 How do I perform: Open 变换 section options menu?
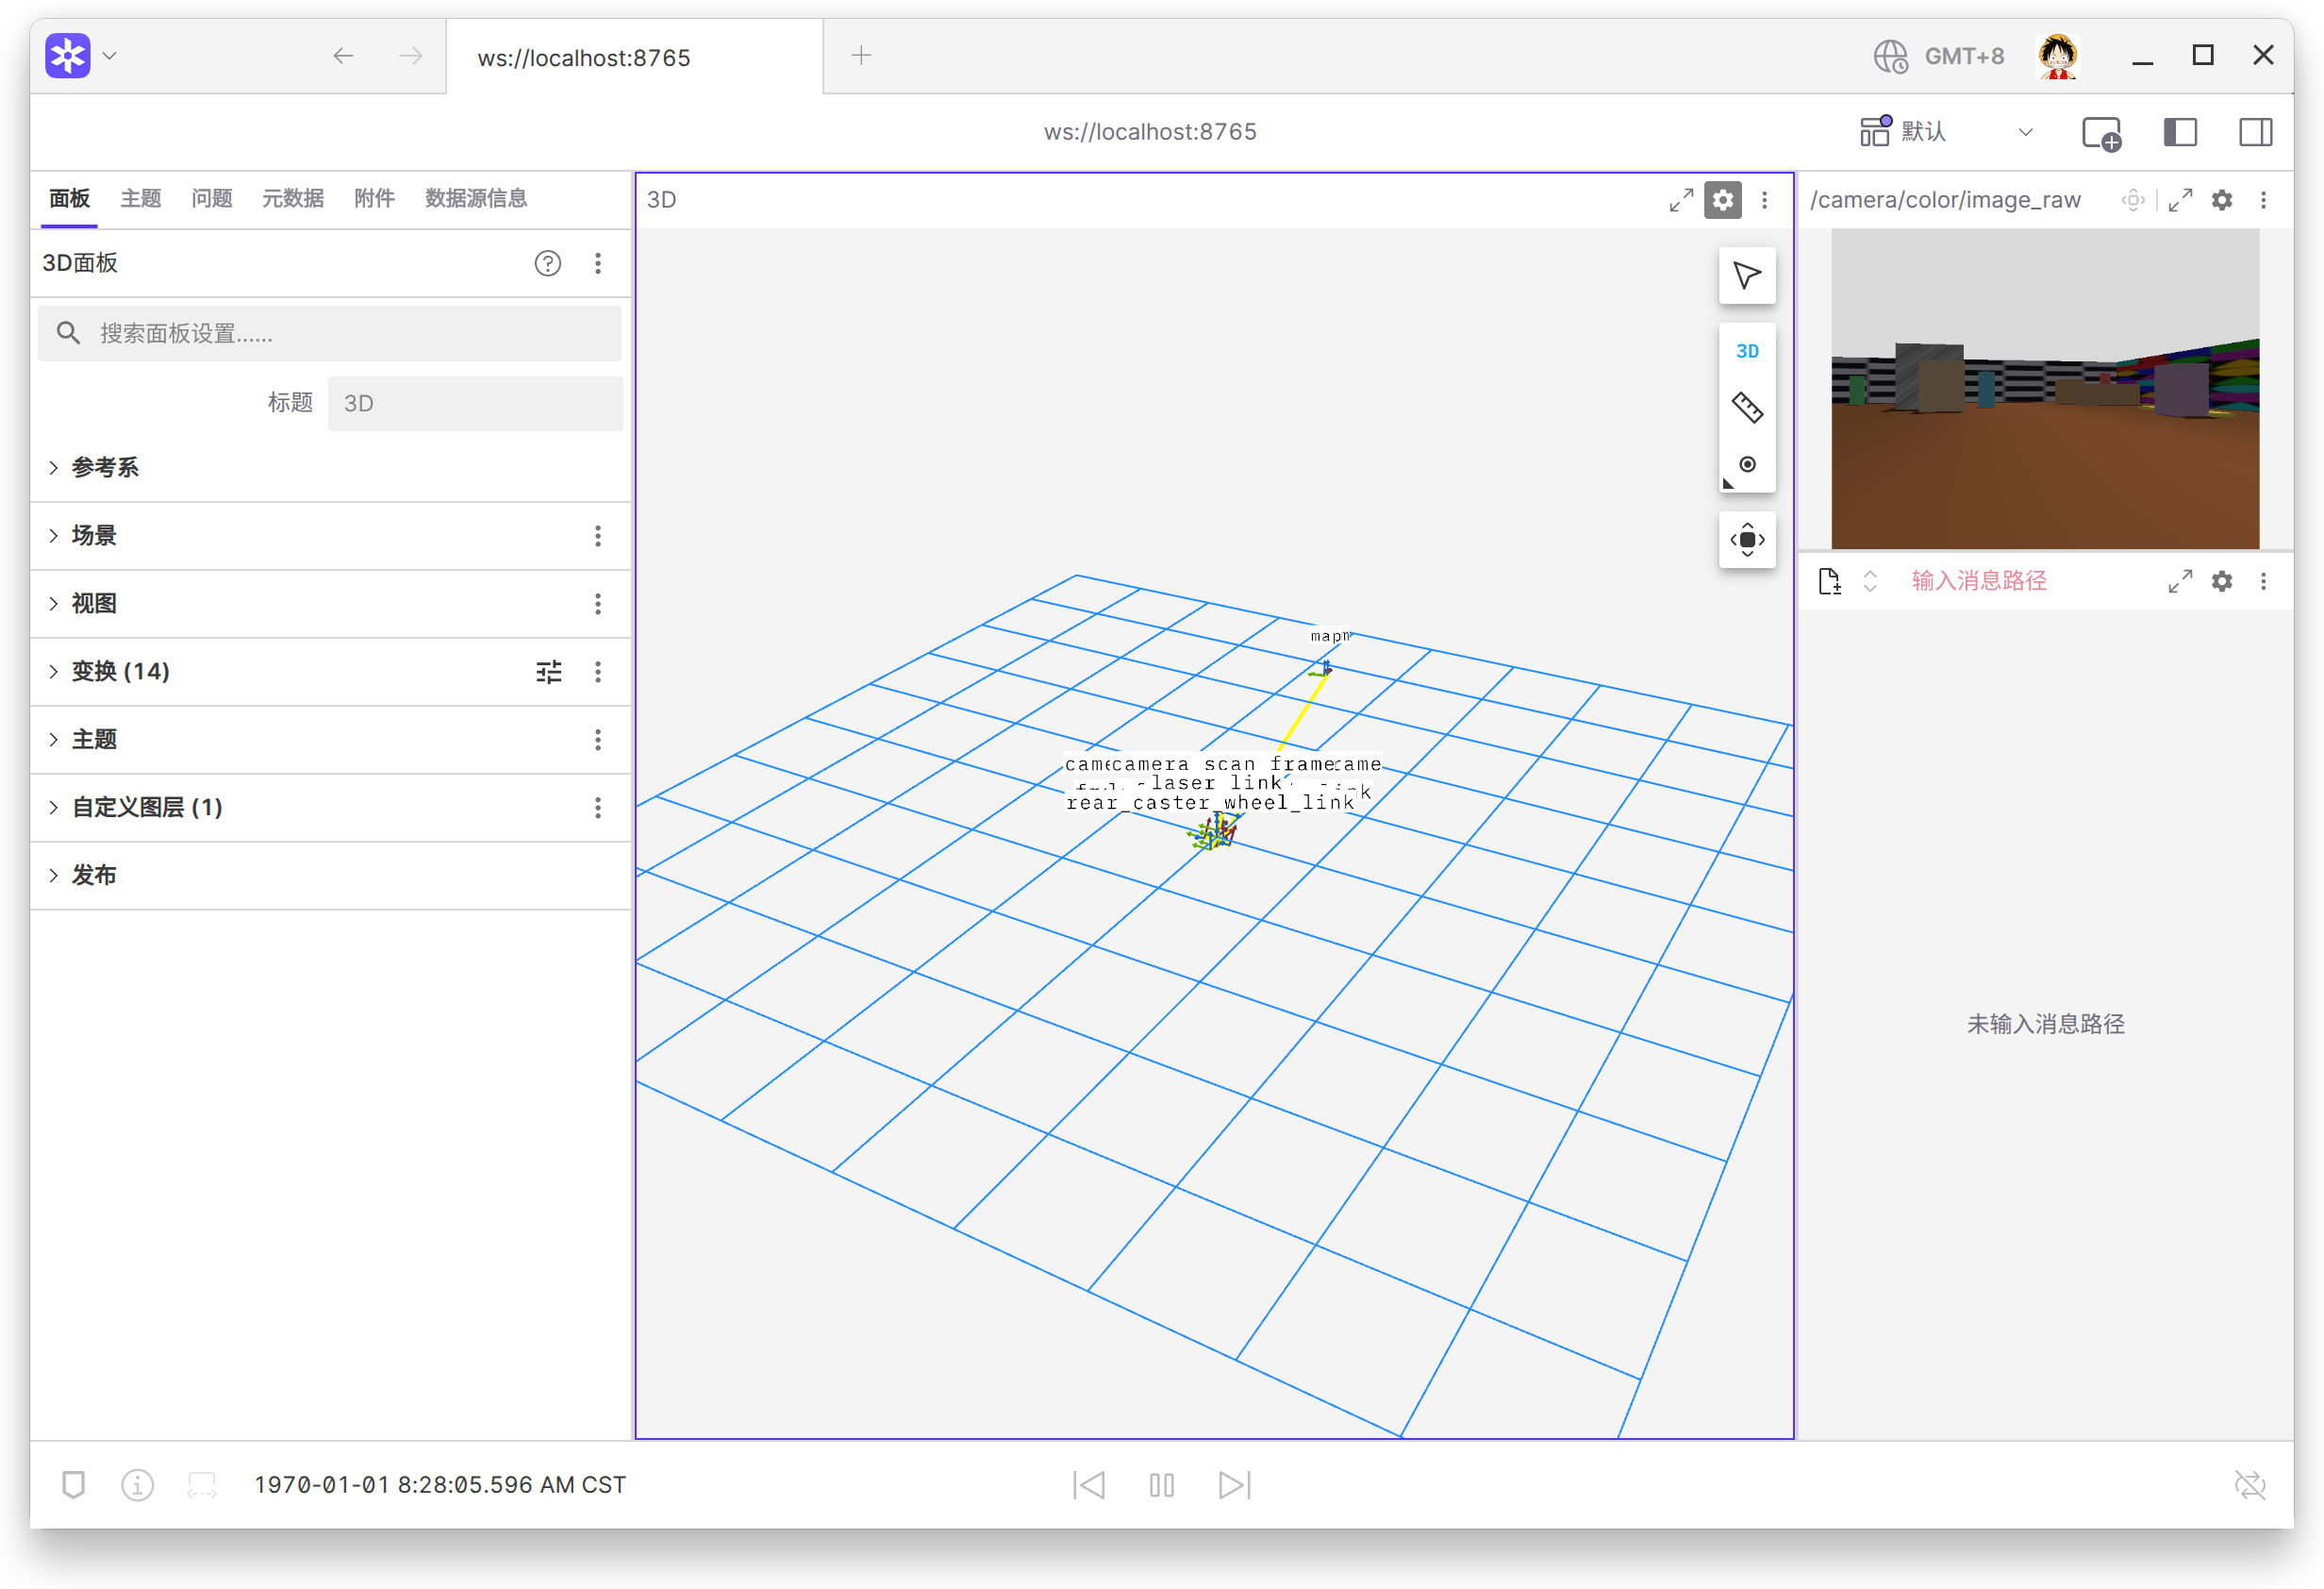[x=598, y=672]
